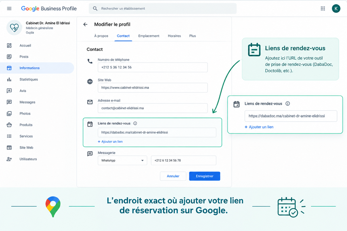Click the Photos gallery icon

pos(9,114)
